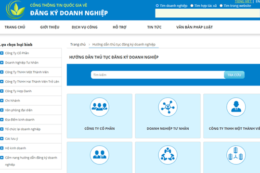
Task: Select the Tìm trong website radio button
Action: click(221, 6)
